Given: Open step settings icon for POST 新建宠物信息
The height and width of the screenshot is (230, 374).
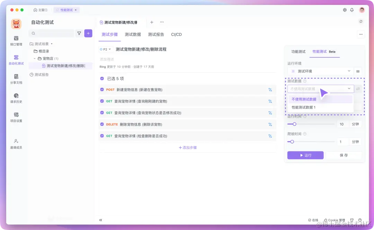Looking at the screenshot, I should tap(270, 90).
